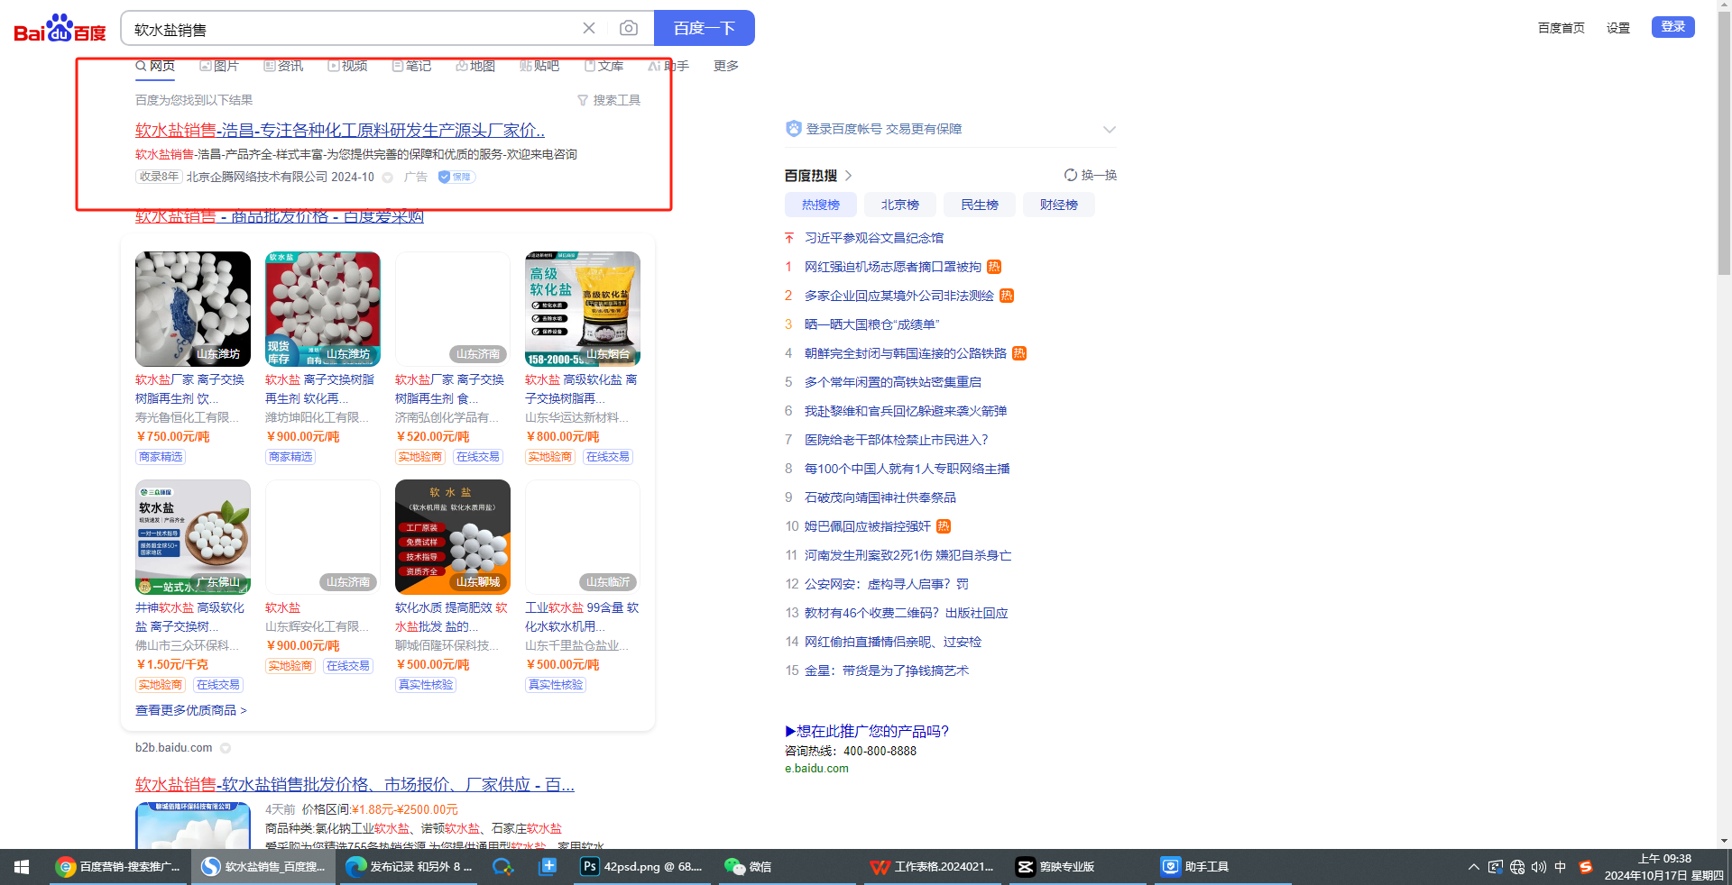The width and height of the screenshot is (1732, 885).
Task: Click into the search input field
Action: coord(352,28)
